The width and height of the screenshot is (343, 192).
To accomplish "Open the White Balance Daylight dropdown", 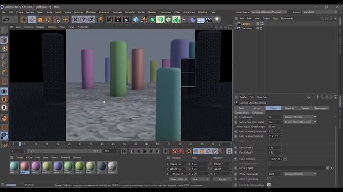I will [x=300, y=174].
